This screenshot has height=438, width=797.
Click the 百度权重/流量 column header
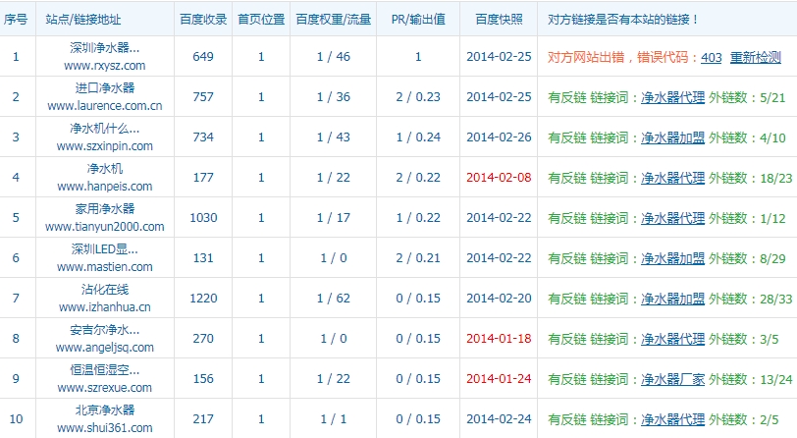click(334, 20)
